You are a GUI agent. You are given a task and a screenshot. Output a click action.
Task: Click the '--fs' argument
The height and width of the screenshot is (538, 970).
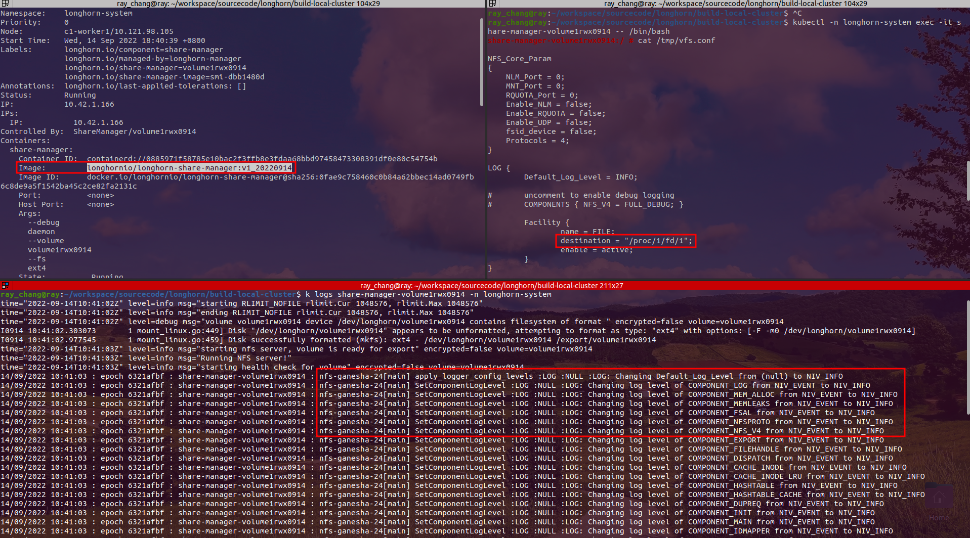37,259
